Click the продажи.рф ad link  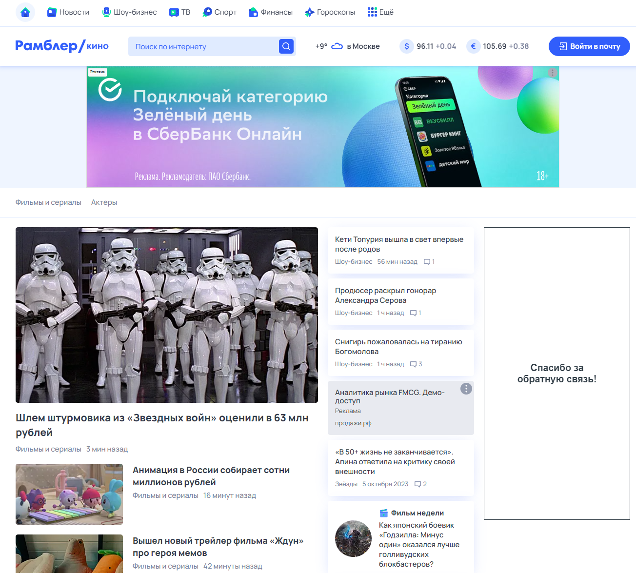353,423
